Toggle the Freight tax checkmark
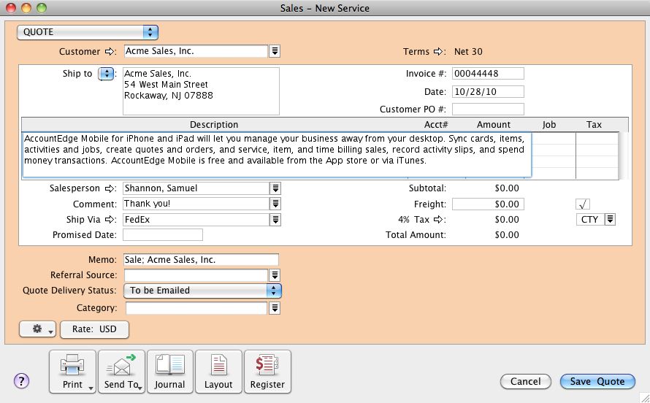The width and height of the screenshot is (650, 403). click(583, 204)
